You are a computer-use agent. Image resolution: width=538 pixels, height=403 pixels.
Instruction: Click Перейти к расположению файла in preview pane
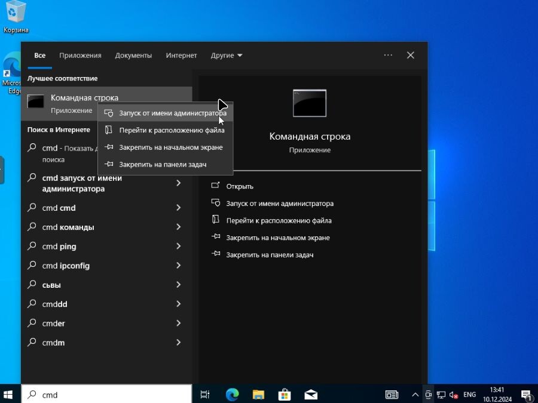pyautogui.click(x=279, y=221)
